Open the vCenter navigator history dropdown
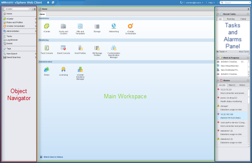Viewport: 252px width, 163px height. tap(30, 9)
